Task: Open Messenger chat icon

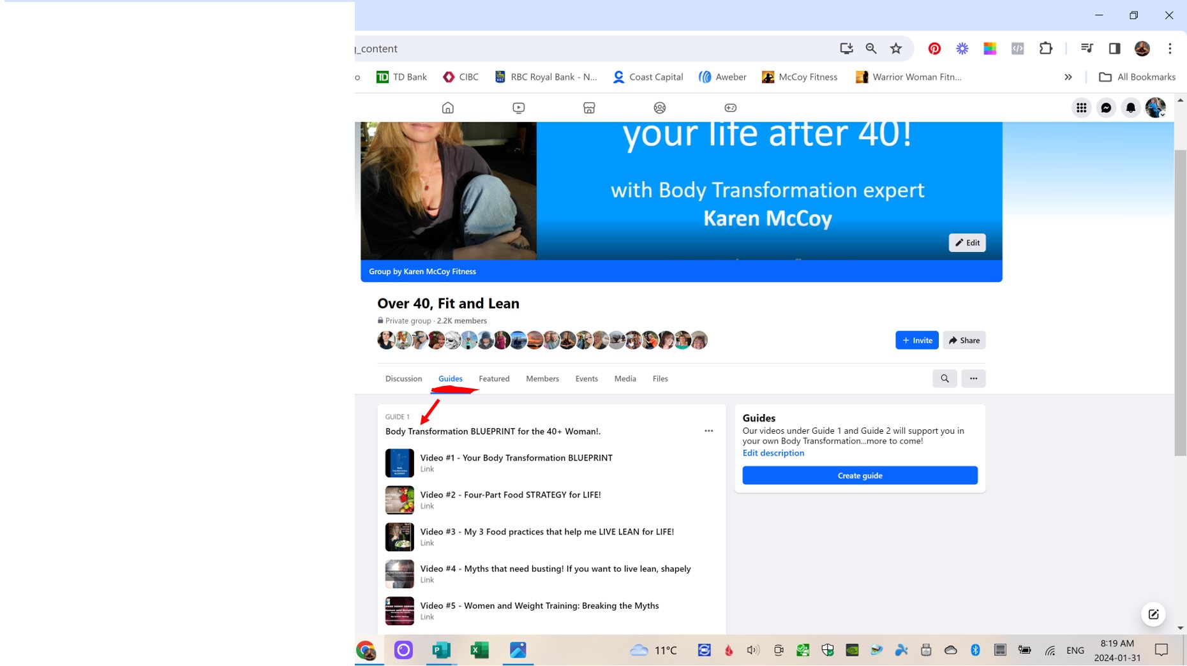Action: (x=1106, y=108)
